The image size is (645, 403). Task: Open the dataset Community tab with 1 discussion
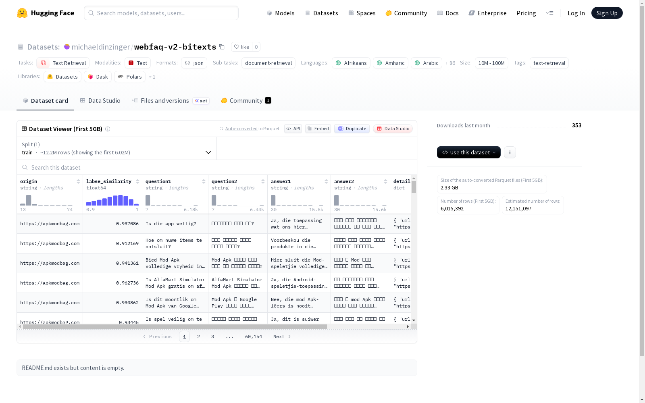coord(246,101)
